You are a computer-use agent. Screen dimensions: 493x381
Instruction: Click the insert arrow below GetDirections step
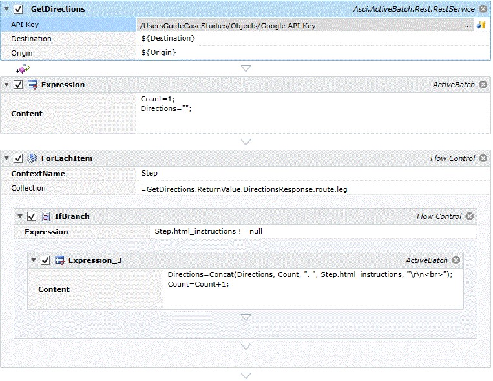246,68
